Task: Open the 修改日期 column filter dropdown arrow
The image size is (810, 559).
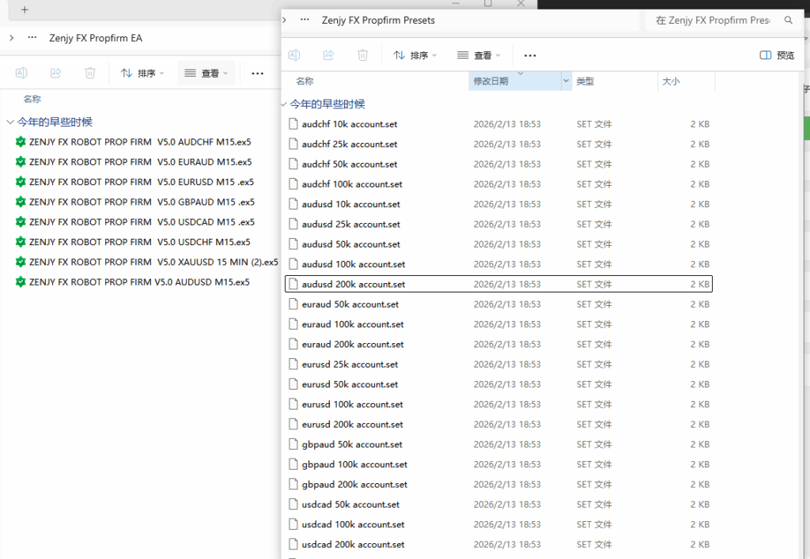Action: pyautogui.click(x=566, y=81)
